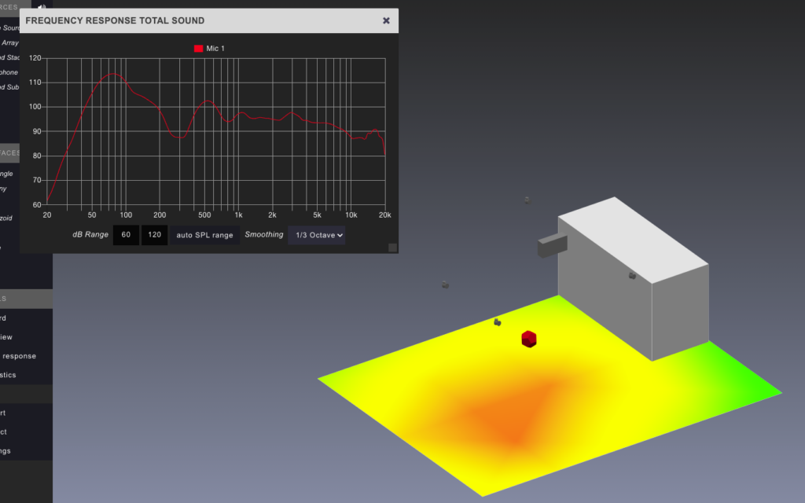Viewport: 805px width, 503px height.
Task: Open the Smoothing 1/3 Octave dropdown
Action: (316, 235)
